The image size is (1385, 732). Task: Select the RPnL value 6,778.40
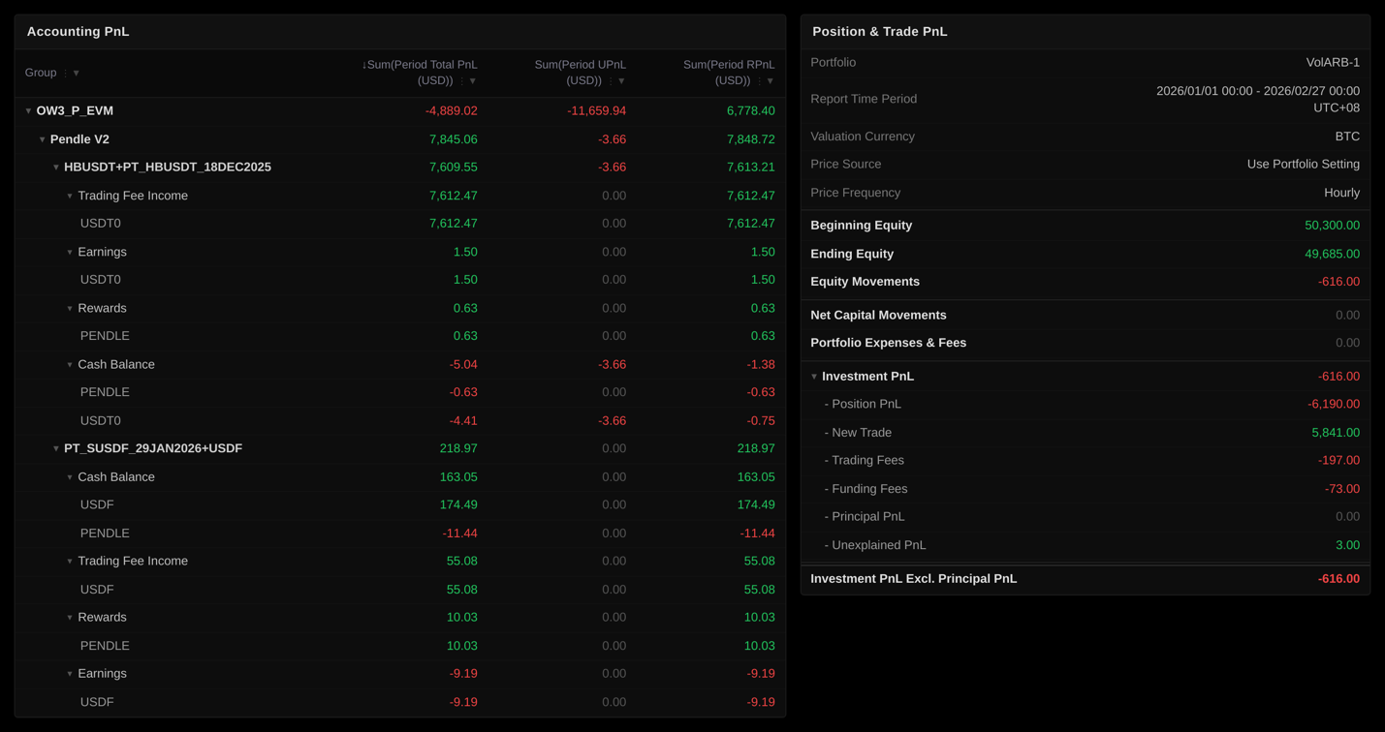(x=750, y=111)
